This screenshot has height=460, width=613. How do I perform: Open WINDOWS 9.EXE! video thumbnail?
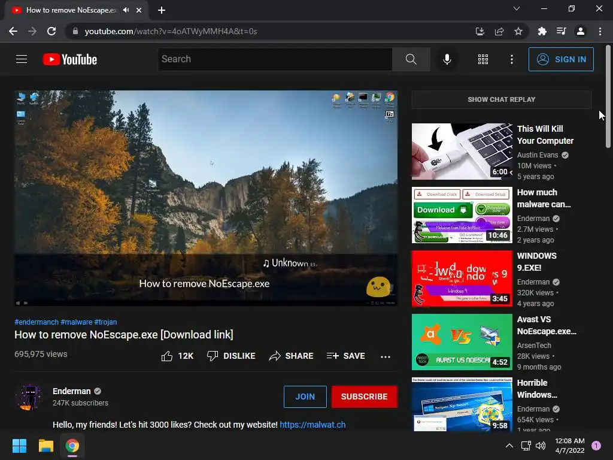coord(462,279)
